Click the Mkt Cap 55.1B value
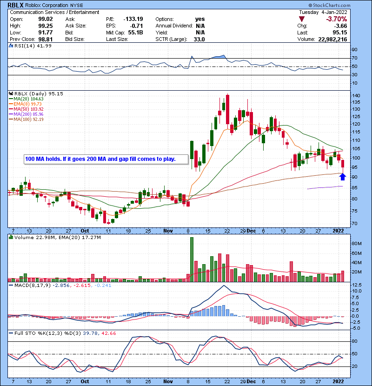Screen dimensions: 372x386 (135, 33)
